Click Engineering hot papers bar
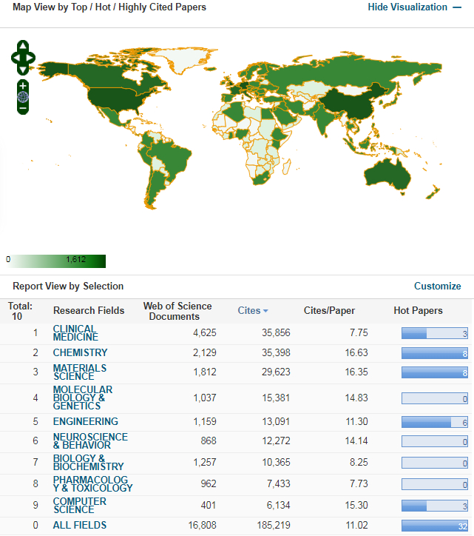This screenshot has height=536, width=474. (x=435, y=422)
